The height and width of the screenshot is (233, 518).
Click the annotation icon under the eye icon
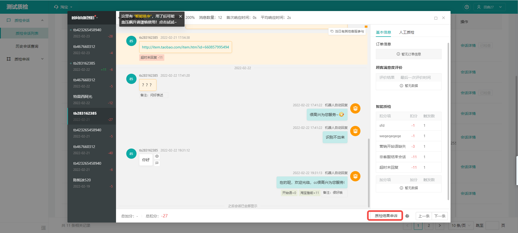[157, 163]
